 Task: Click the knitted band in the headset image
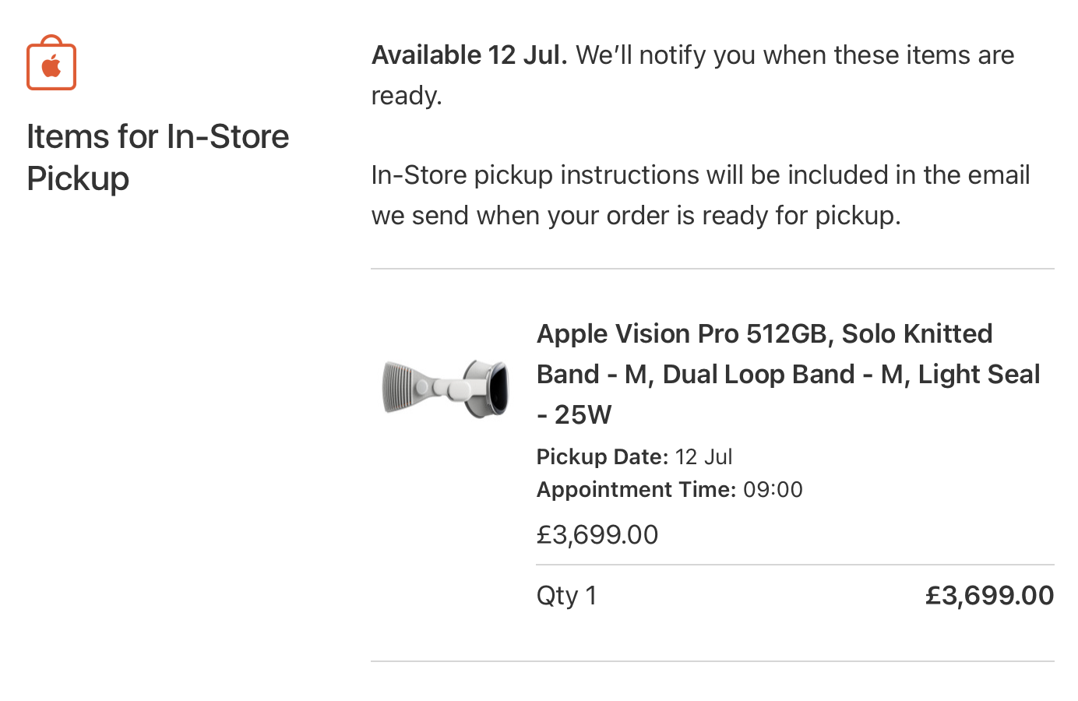pyautogui.click(x=407, y=388)
